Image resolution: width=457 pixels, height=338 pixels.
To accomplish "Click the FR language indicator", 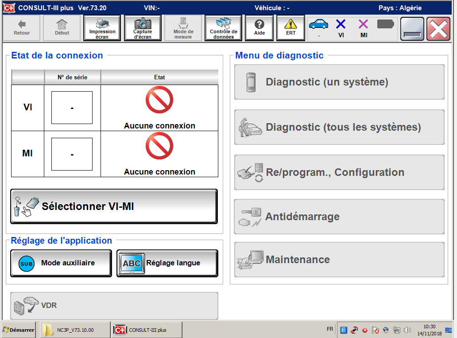I will click(x=329, y=329).
